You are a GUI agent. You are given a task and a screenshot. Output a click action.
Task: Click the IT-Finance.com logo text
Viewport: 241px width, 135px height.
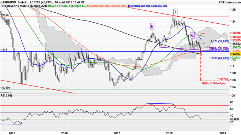pyautogui.click(x=230, y=2)
